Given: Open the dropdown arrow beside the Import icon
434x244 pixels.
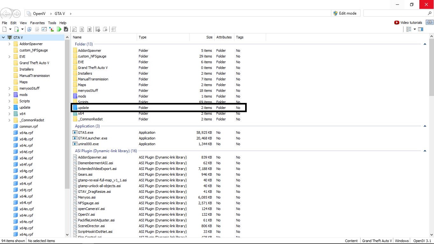Looking at the screenshot, I should coord(23,29).
